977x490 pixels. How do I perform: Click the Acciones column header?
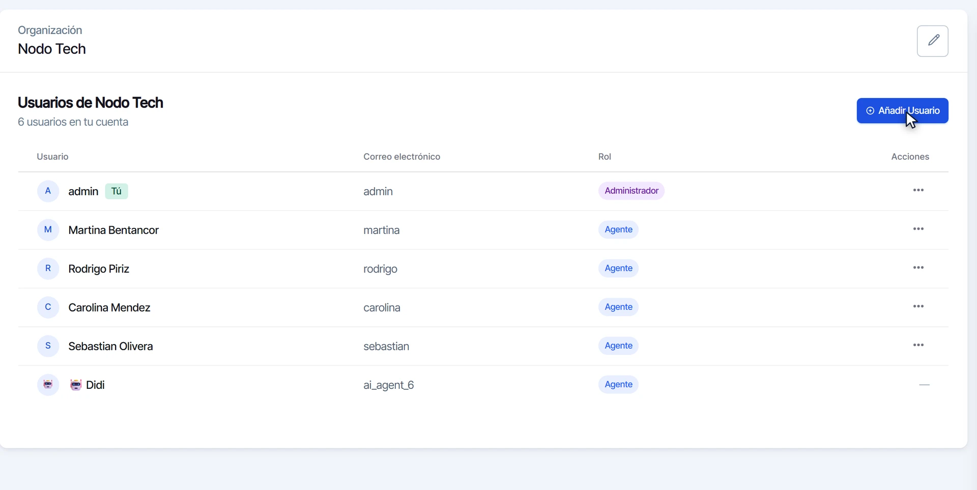point(910,157)
